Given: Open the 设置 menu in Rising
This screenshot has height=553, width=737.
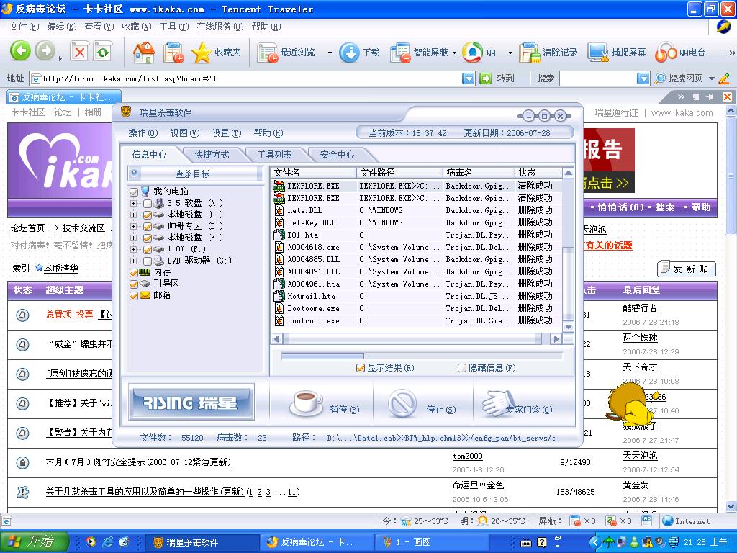Looking at the screenshot, I should pos(227,133).
